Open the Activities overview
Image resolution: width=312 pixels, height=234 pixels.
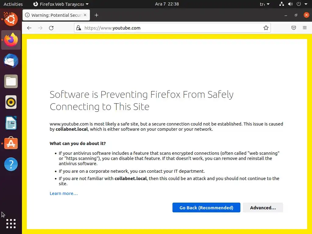click(13, 4)
